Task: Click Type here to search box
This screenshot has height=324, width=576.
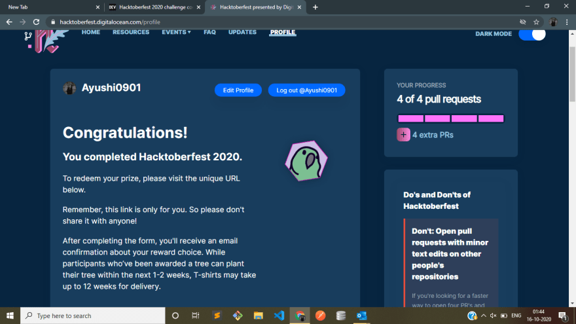Action: point(93,315)
